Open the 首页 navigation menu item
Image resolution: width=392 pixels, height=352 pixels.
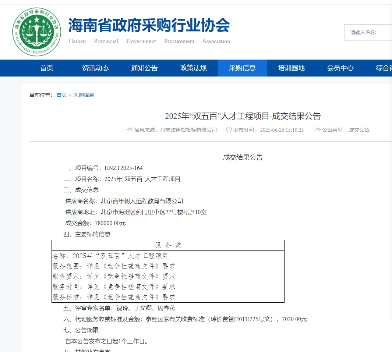pos(46,68)
